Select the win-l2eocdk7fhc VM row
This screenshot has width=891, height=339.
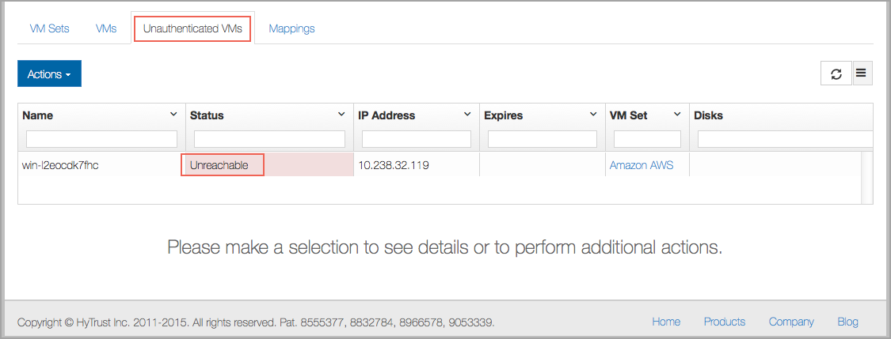tap(440, 165)
